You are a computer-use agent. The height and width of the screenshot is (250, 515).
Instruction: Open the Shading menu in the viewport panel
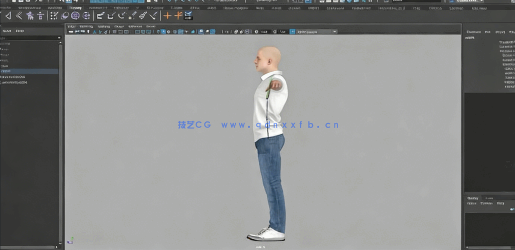coord(87,26)
